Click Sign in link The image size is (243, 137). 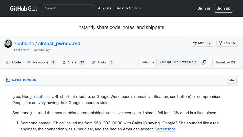(x=204, y=8)
